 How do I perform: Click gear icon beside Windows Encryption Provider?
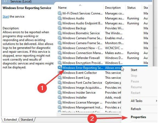(x=60, y=63)
